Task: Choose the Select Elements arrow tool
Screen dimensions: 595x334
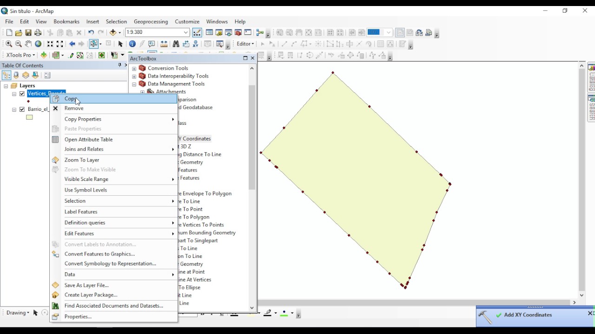Action: [x=120, y=44]
